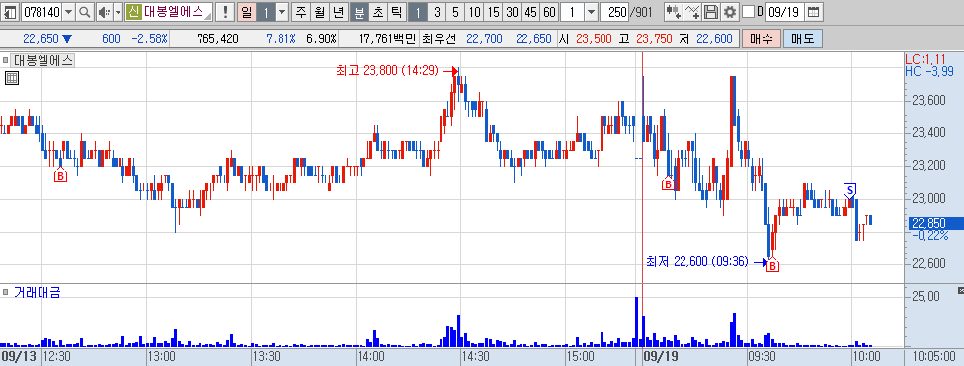Click the high price 23,750 value
Image resolution: width=964 pixels, height=366 pixels.
(654, 38)
